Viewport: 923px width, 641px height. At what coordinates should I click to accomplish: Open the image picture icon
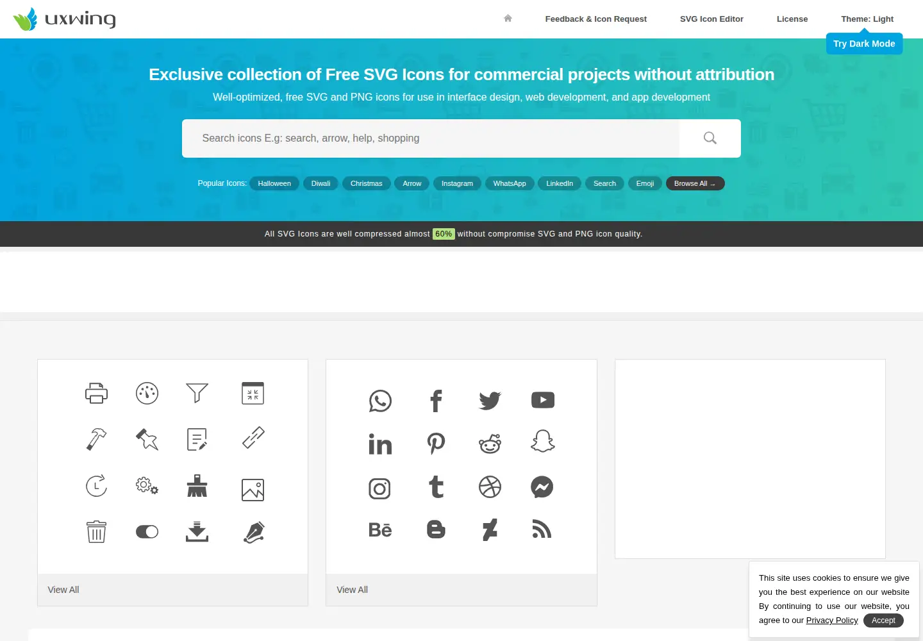(253, 490)
